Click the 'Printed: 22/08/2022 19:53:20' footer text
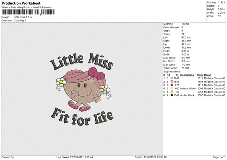This screenshot has height=160, width=227. [151, 157]
